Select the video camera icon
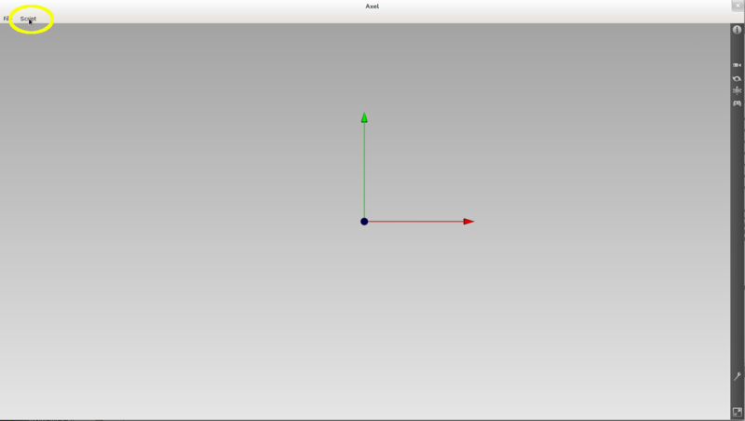 coord(737,65)
